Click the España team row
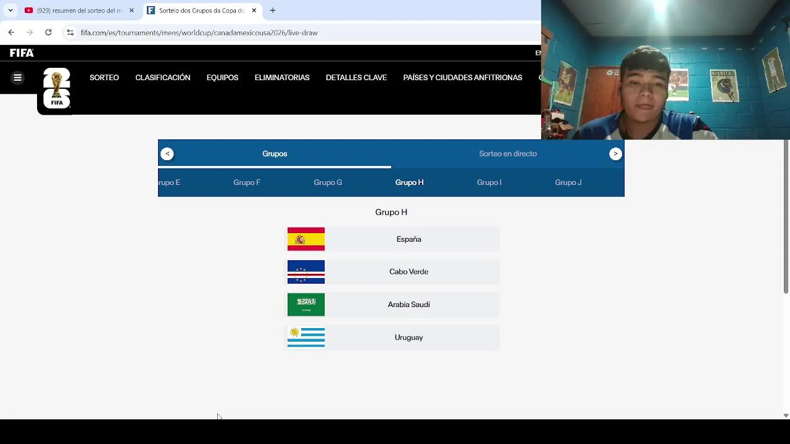 393,239
